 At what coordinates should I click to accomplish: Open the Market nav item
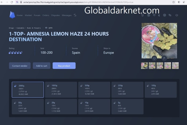coord(28,15)
